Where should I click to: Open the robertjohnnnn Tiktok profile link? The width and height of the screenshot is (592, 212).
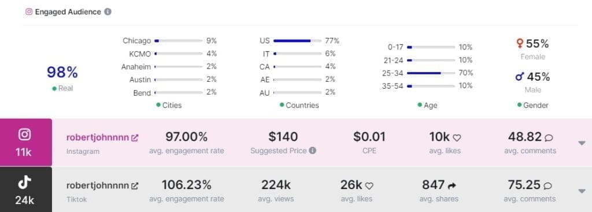(x=97, y=185)
